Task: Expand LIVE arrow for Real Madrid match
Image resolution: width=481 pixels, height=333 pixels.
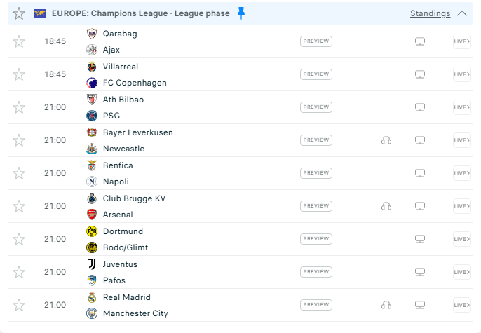Action: click(x=461, y=305)
